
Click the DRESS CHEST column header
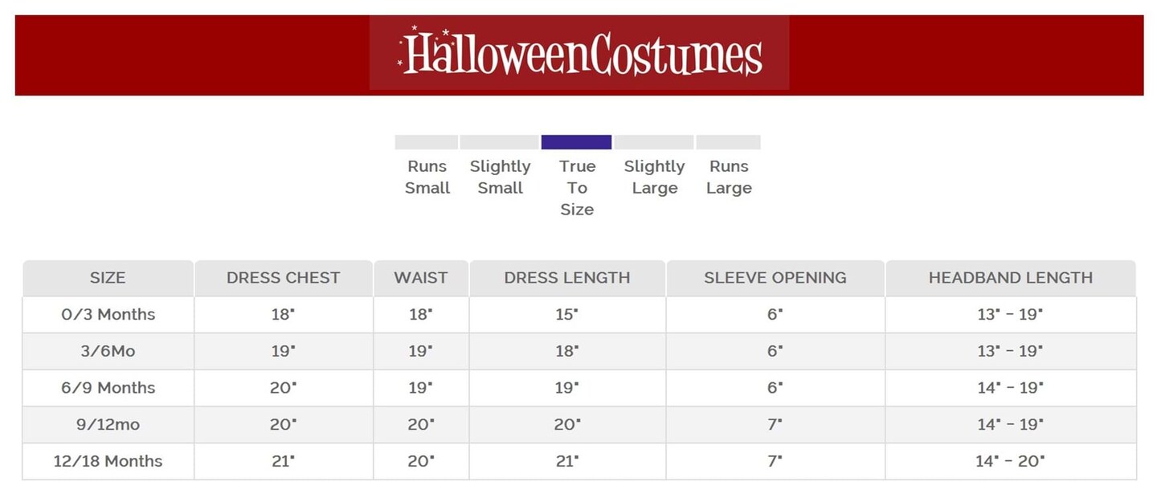(x=283, y=278)
